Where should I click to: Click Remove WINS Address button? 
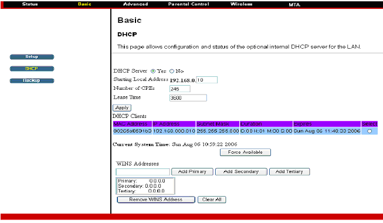(156, 200)
